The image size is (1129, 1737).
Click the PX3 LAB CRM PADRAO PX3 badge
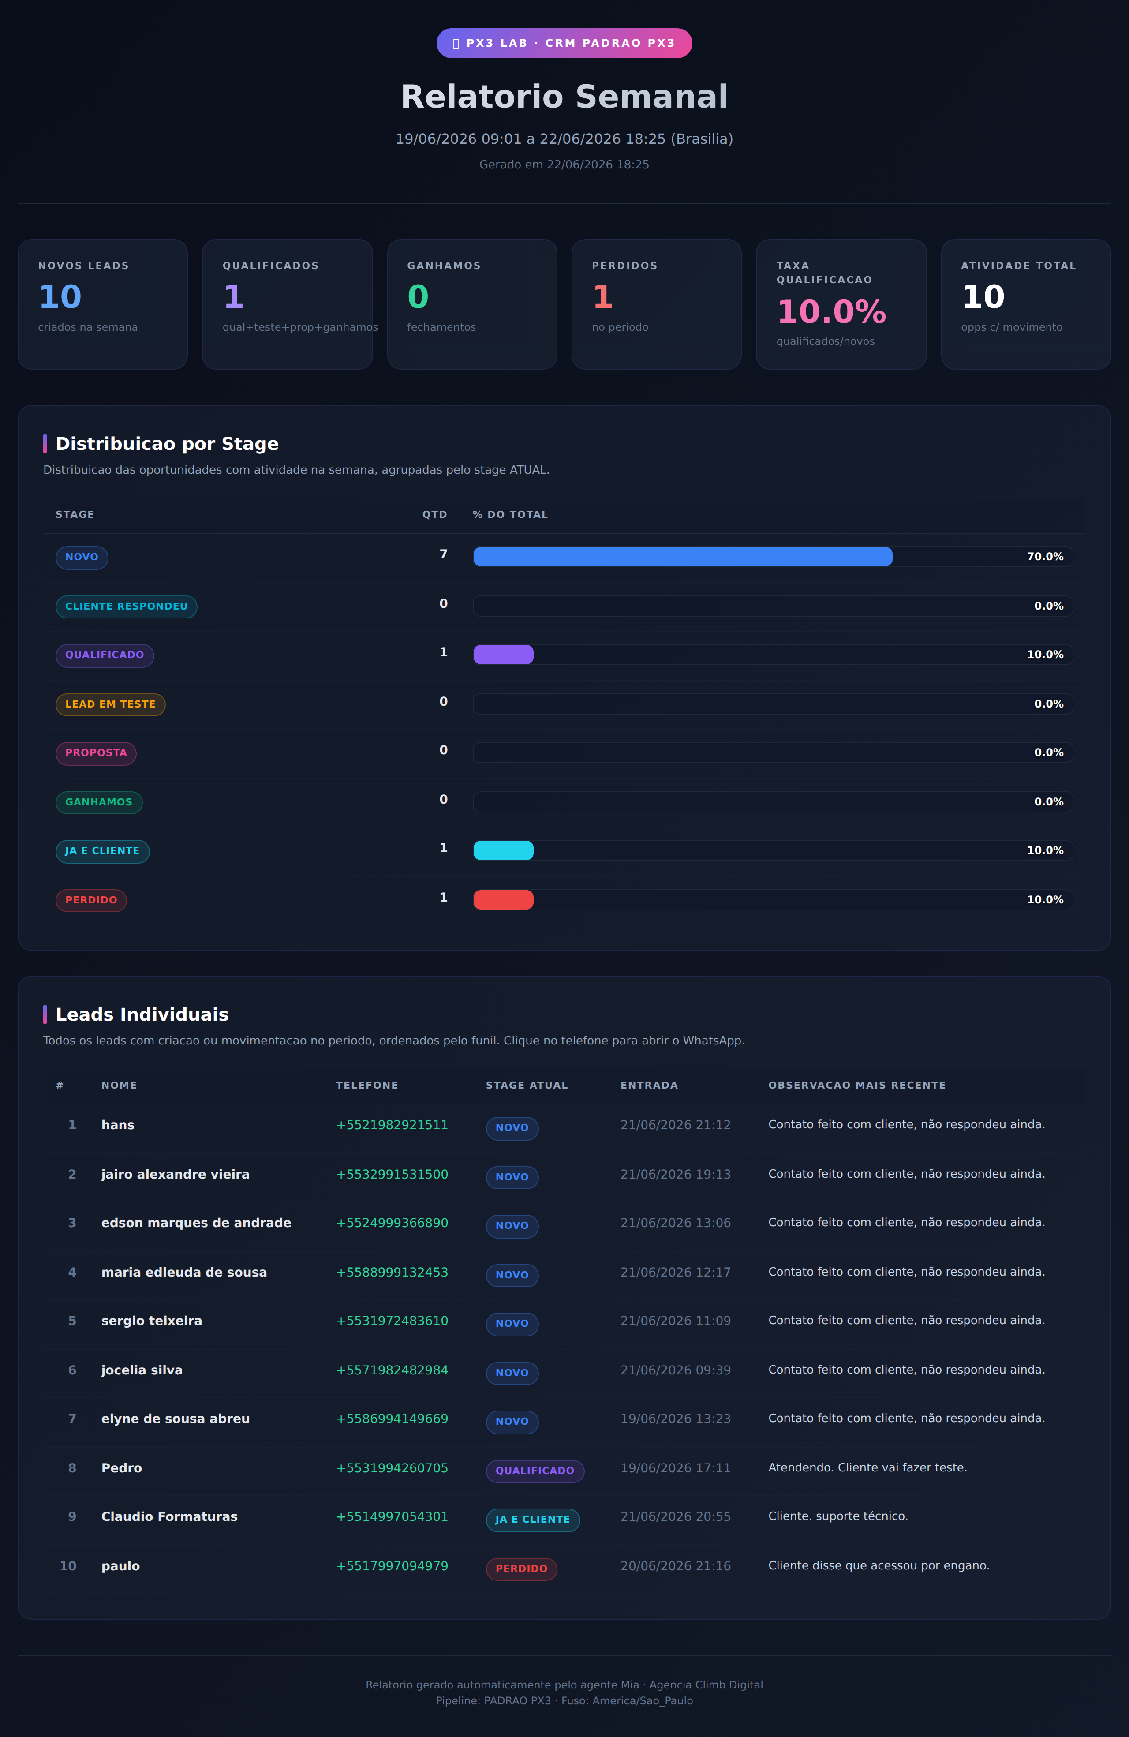click(x=564, y=43)
